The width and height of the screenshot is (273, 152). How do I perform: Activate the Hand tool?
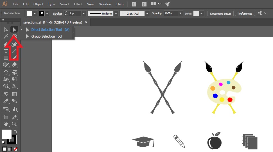[x=6, y=124]
